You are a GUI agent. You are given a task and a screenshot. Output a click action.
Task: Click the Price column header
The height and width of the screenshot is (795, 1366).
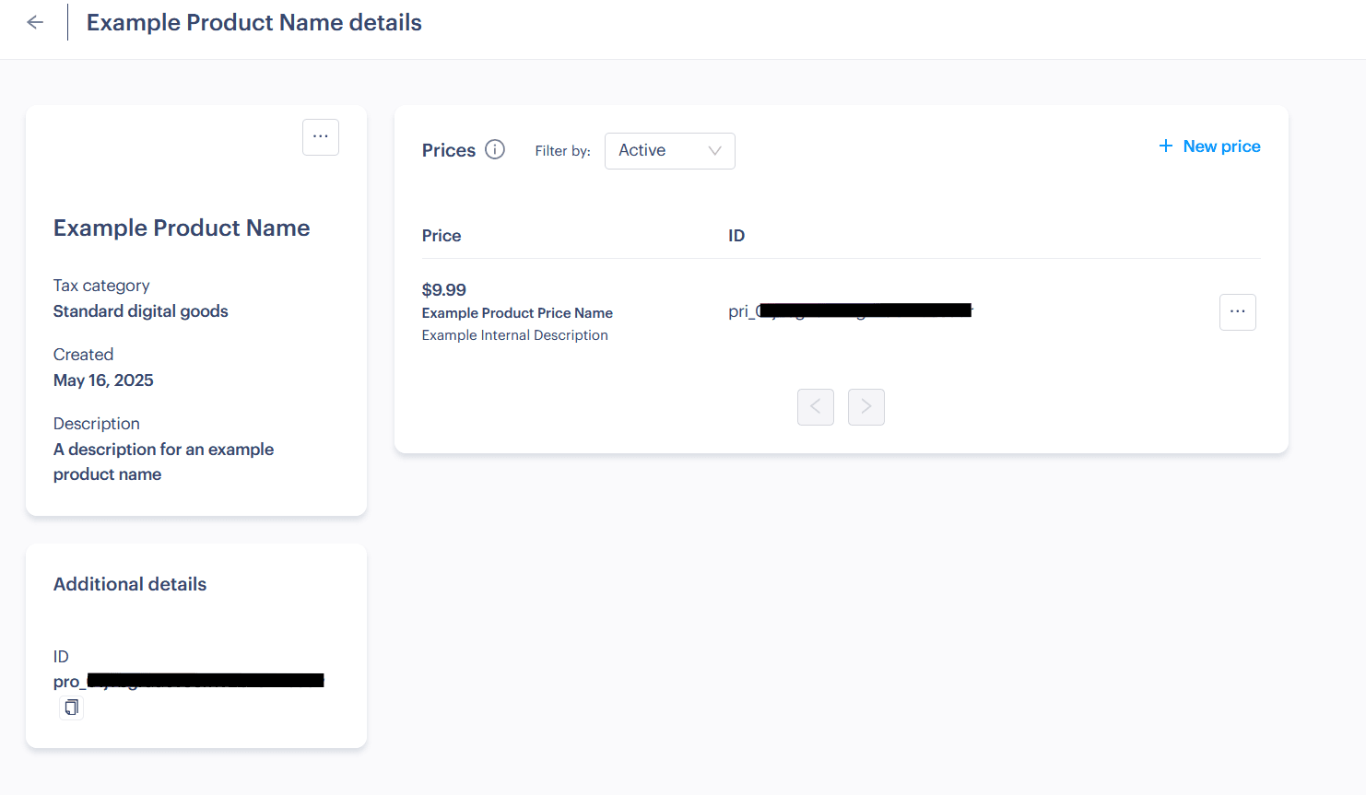pos(442,236)
